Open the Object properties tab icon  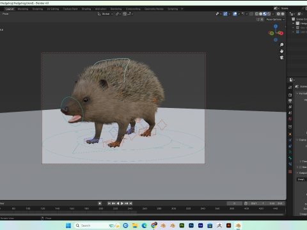[290, 134]
